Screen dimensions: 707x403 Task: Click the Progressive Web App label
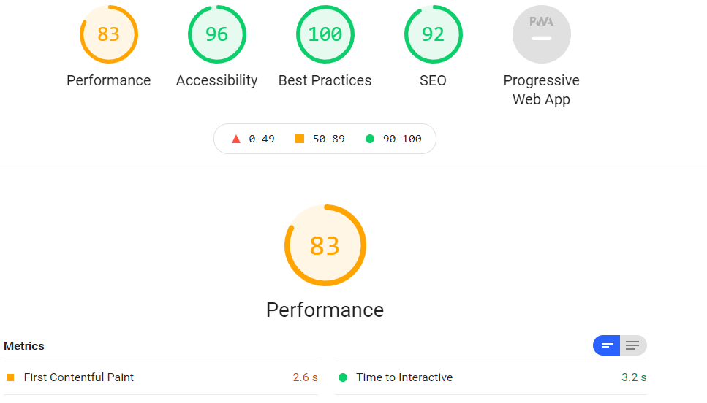click(x=542, y=90)
